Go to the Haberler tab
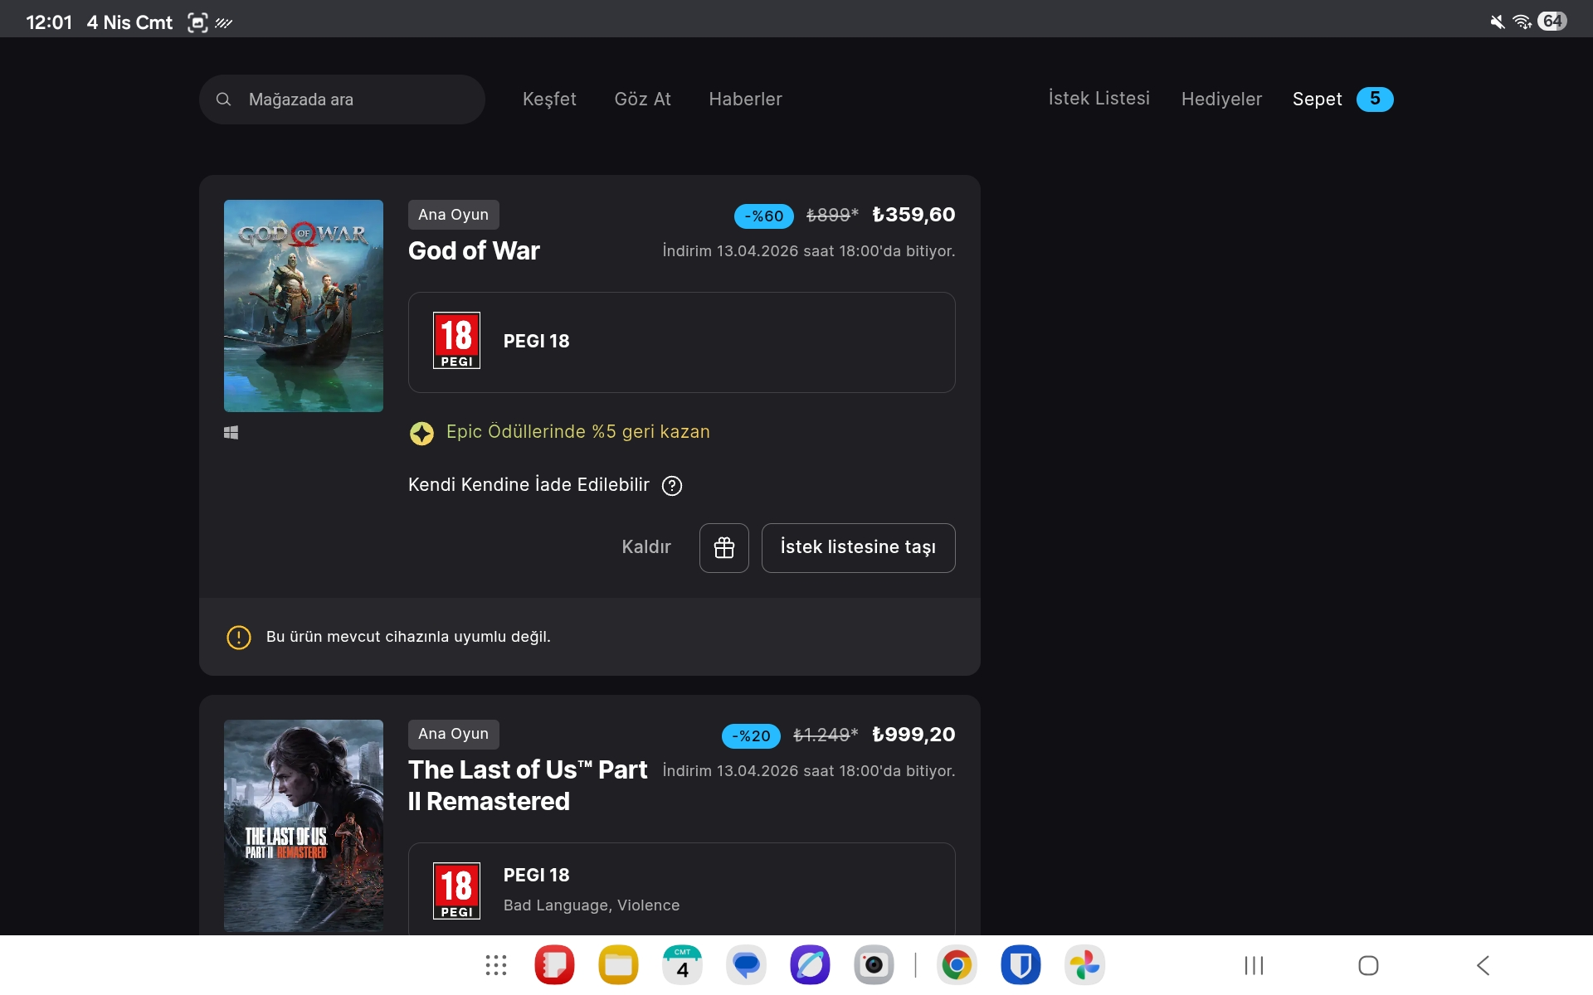 click(x=745, y=99)
